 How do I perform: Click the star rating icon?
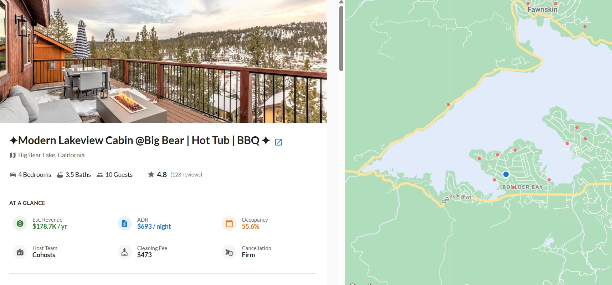pos(151,174)
